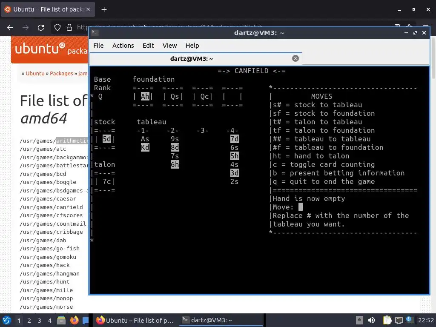436x327 pixels.
Task: Click the 6h card in tableau 2
Action: click(x=175, y=164)
